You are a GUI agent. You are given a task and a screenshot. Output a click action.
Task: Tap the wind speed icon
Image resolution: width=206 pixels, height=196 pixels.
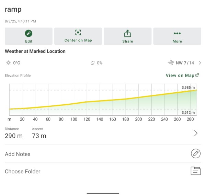171,63
